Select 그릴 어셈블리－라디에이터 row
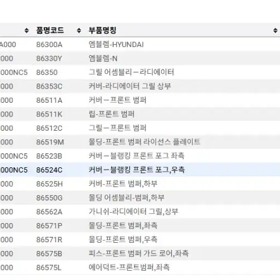 click(140, 72)
